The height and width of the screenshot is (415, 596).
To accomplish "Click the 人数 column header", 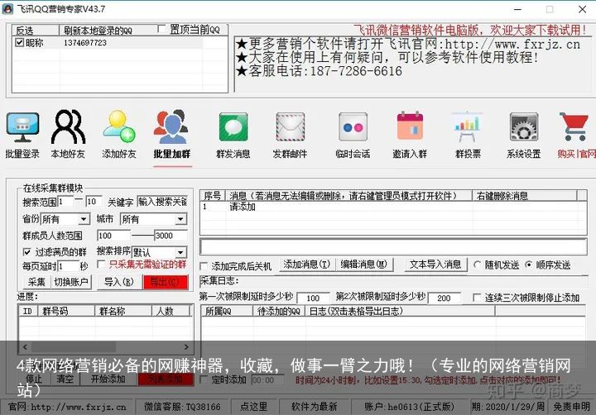I will 171,311.
